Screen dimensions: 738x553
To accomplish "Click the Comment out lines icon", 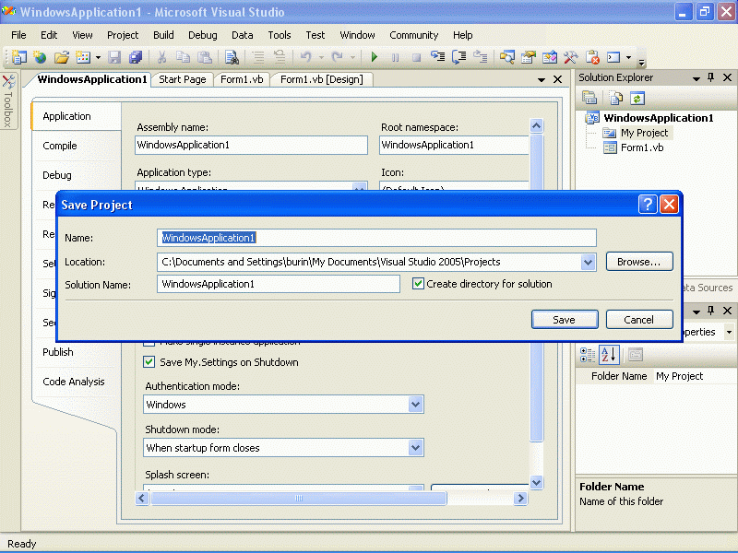I will [x=258, y=57].
